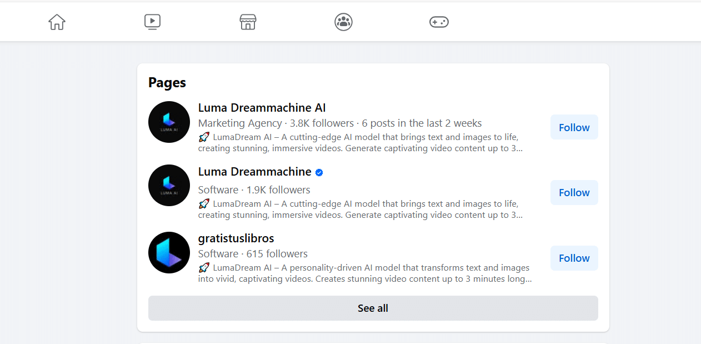701x344 pixels.
Task: Open the gratistuslibros page title
Action: (x=236, y=238)
